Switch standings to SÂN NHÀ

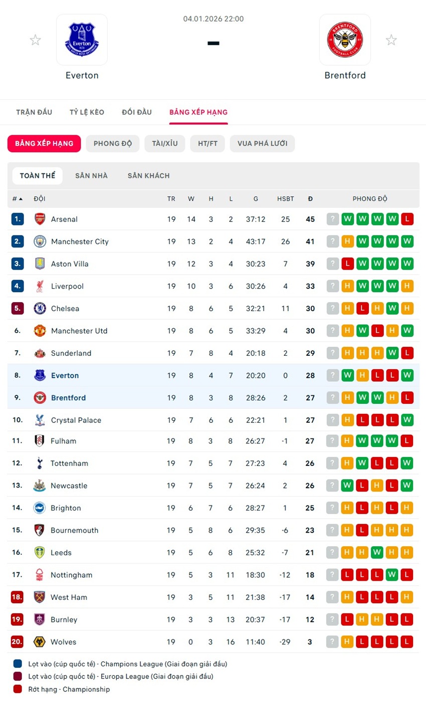[x=91, y=176]
